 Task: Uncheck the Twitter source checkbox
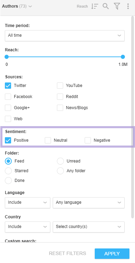point(8,86)
